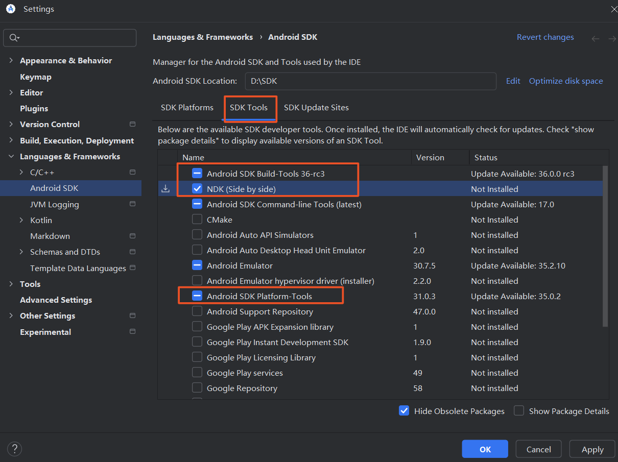Click Revert changes link

pyautogui.click(x=545, y=37)
